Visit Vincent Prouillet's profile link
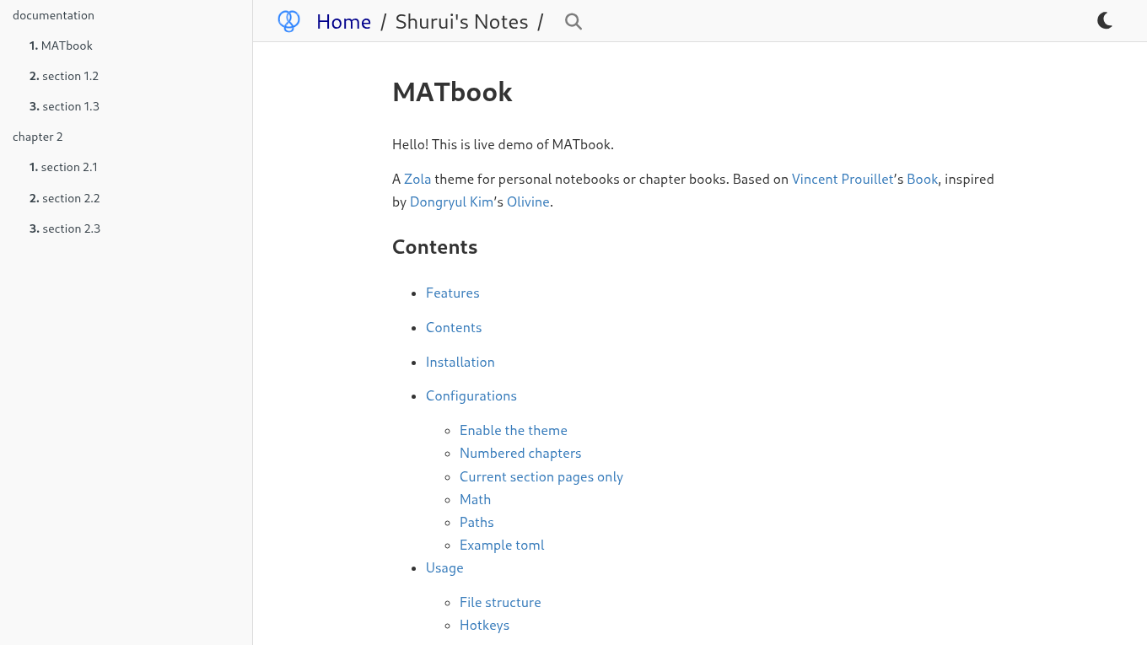The height and width of the screenshot is (645, 1147). point(843,179)
